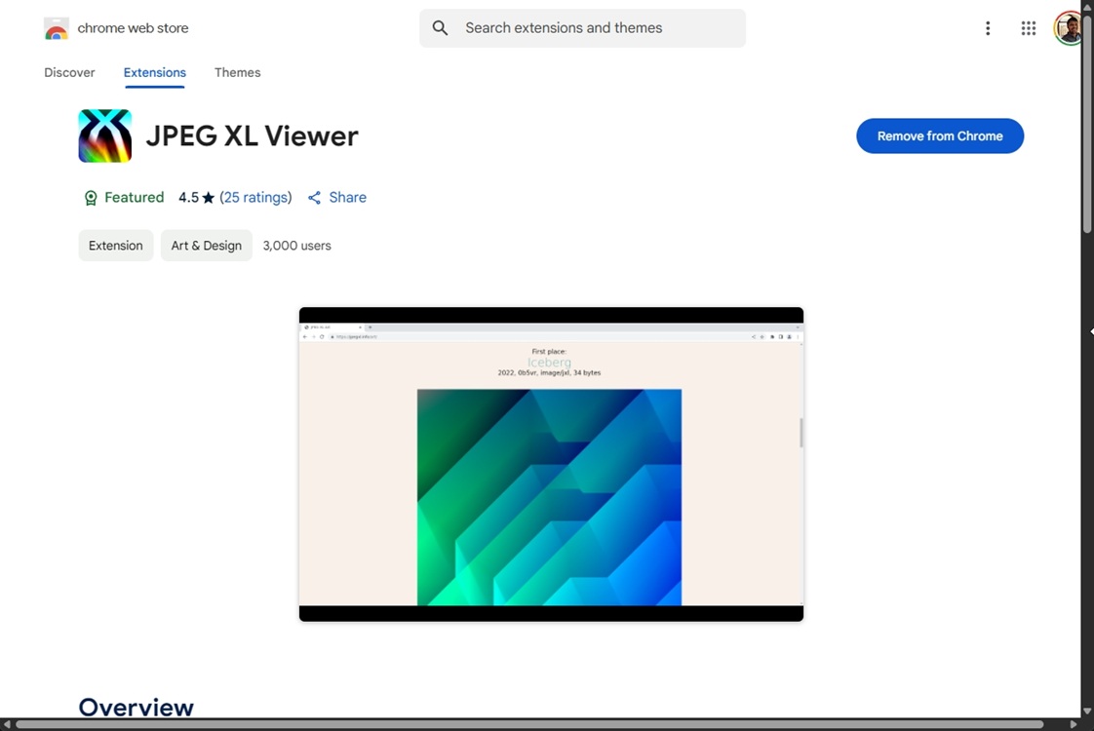The width and height of the screenshot is (1094, 731).
Task: Click your Google profile avatar
Action: [x=1069, y=27]
